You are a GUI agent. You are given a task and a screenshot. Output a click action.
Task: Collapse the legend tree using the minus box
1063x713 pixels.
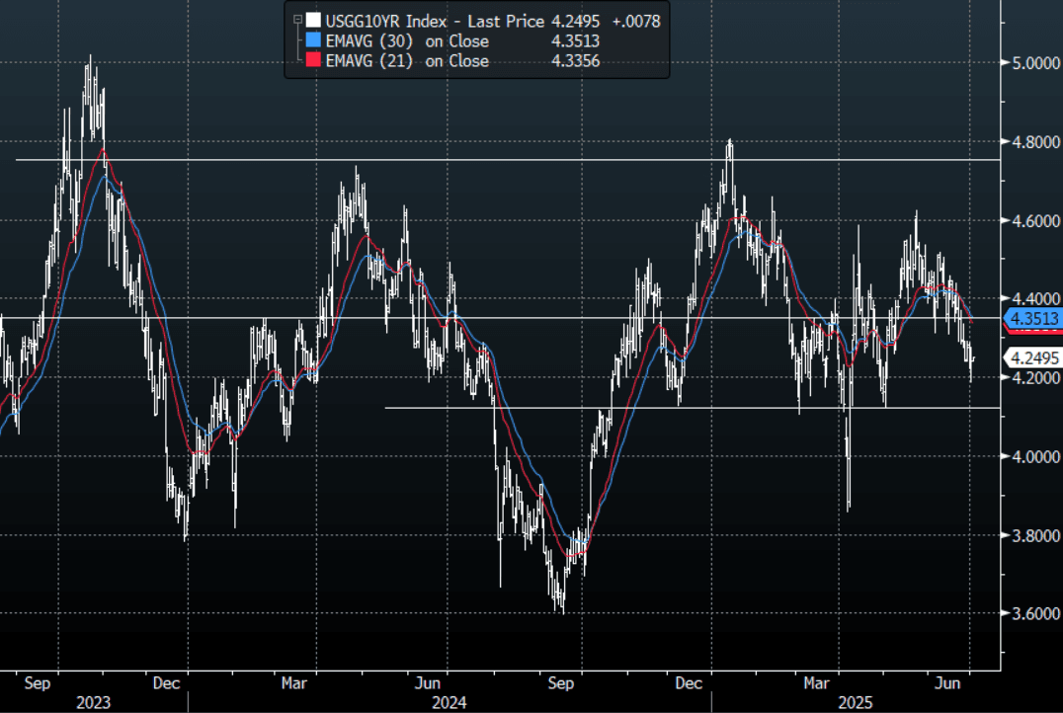tap(296, 20)
